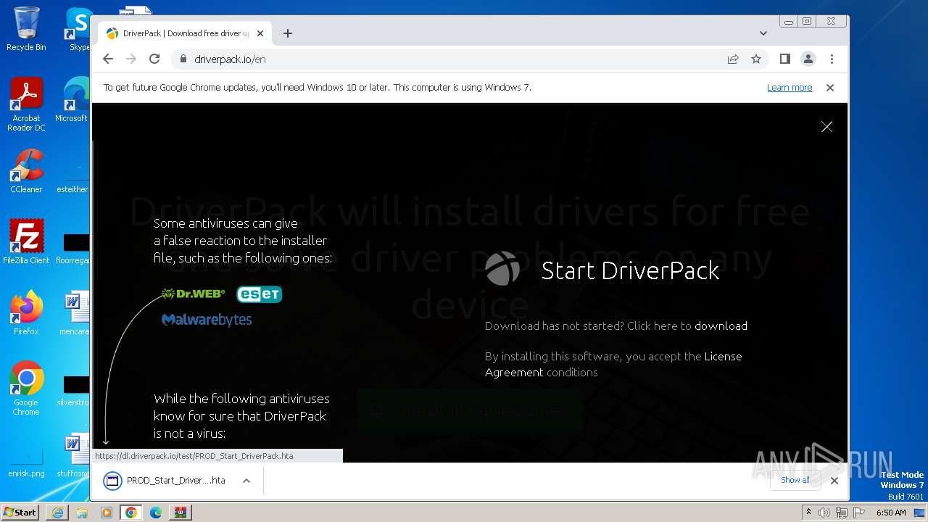This screenshot has width=928, height=522.
Task: Open enrisk.png desktop file
Action: tap(26, 464)
